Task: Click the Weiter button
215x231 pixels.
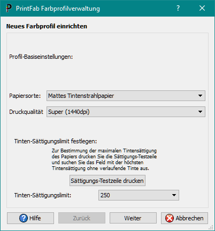Action: [x=133, y=218]
